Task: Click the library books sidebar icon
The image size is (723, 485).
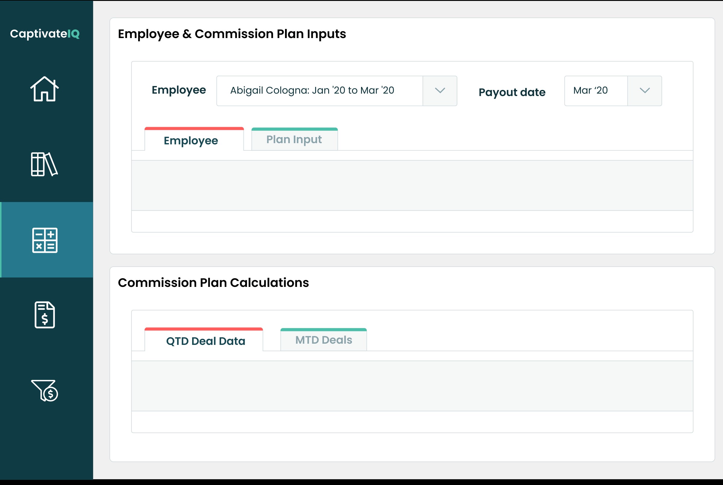Action: pos(44,164)
